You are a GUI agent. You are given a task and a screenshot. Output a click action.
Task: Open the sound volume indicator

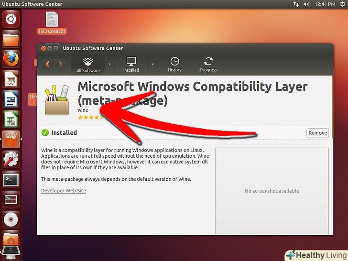tap(307, 4)
